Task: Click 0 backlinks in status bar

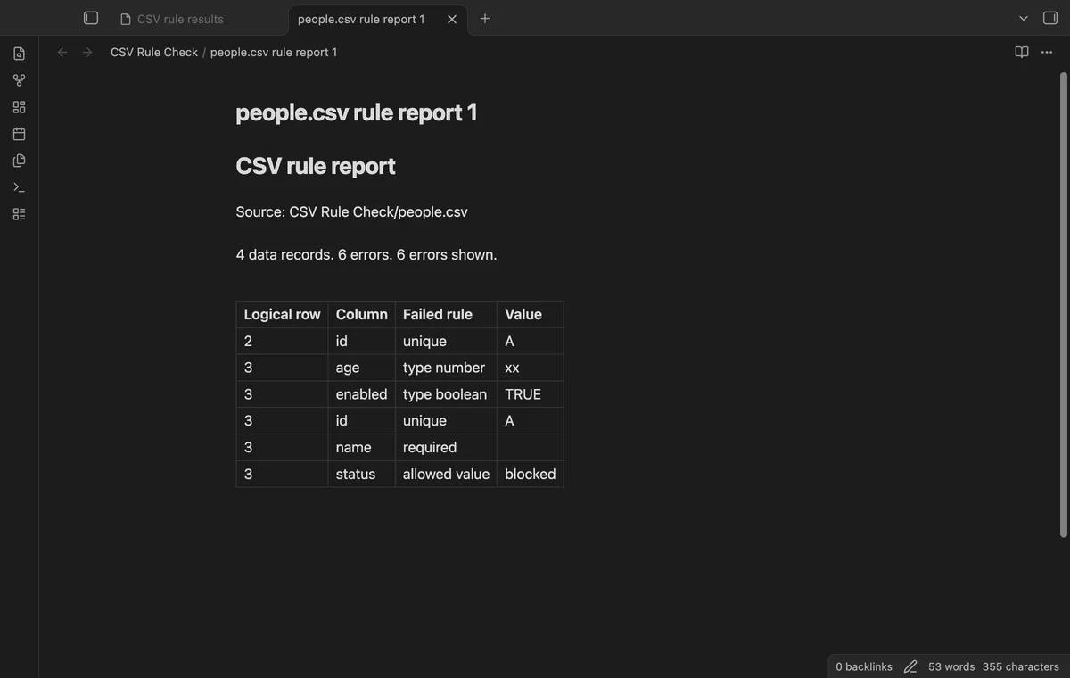Action: coord(864,666)
